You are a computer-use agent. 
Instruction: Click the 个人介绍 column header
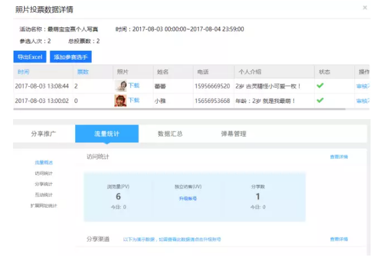point(250,72)
